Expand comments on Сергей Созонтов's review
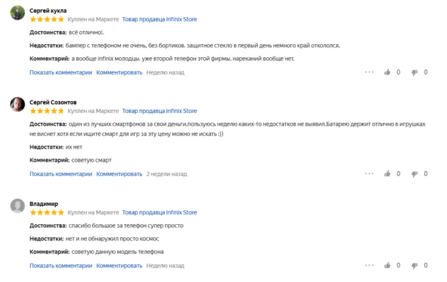The height and width of the screenshot is (282, 447). pos(60,174)
